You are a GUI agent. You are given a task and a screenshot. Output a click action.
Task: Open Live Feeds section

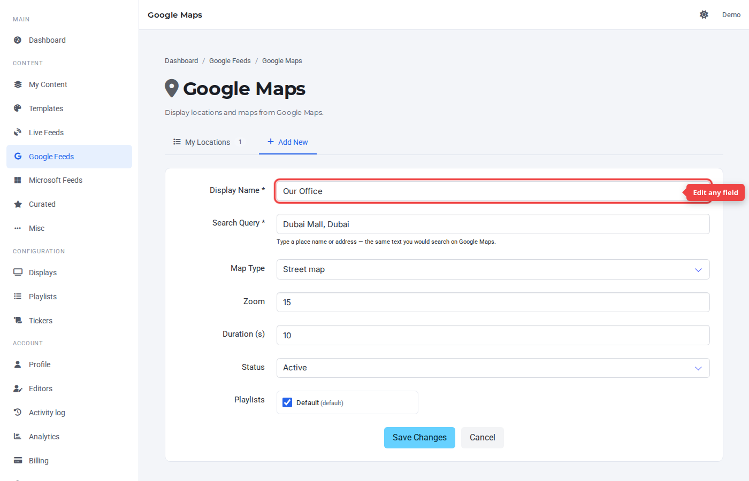point(69,133)
